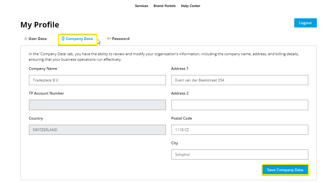The width and height of the screenshot is (333, 183).
Task: Edit the Postal Code field
Action: [240, 130]
